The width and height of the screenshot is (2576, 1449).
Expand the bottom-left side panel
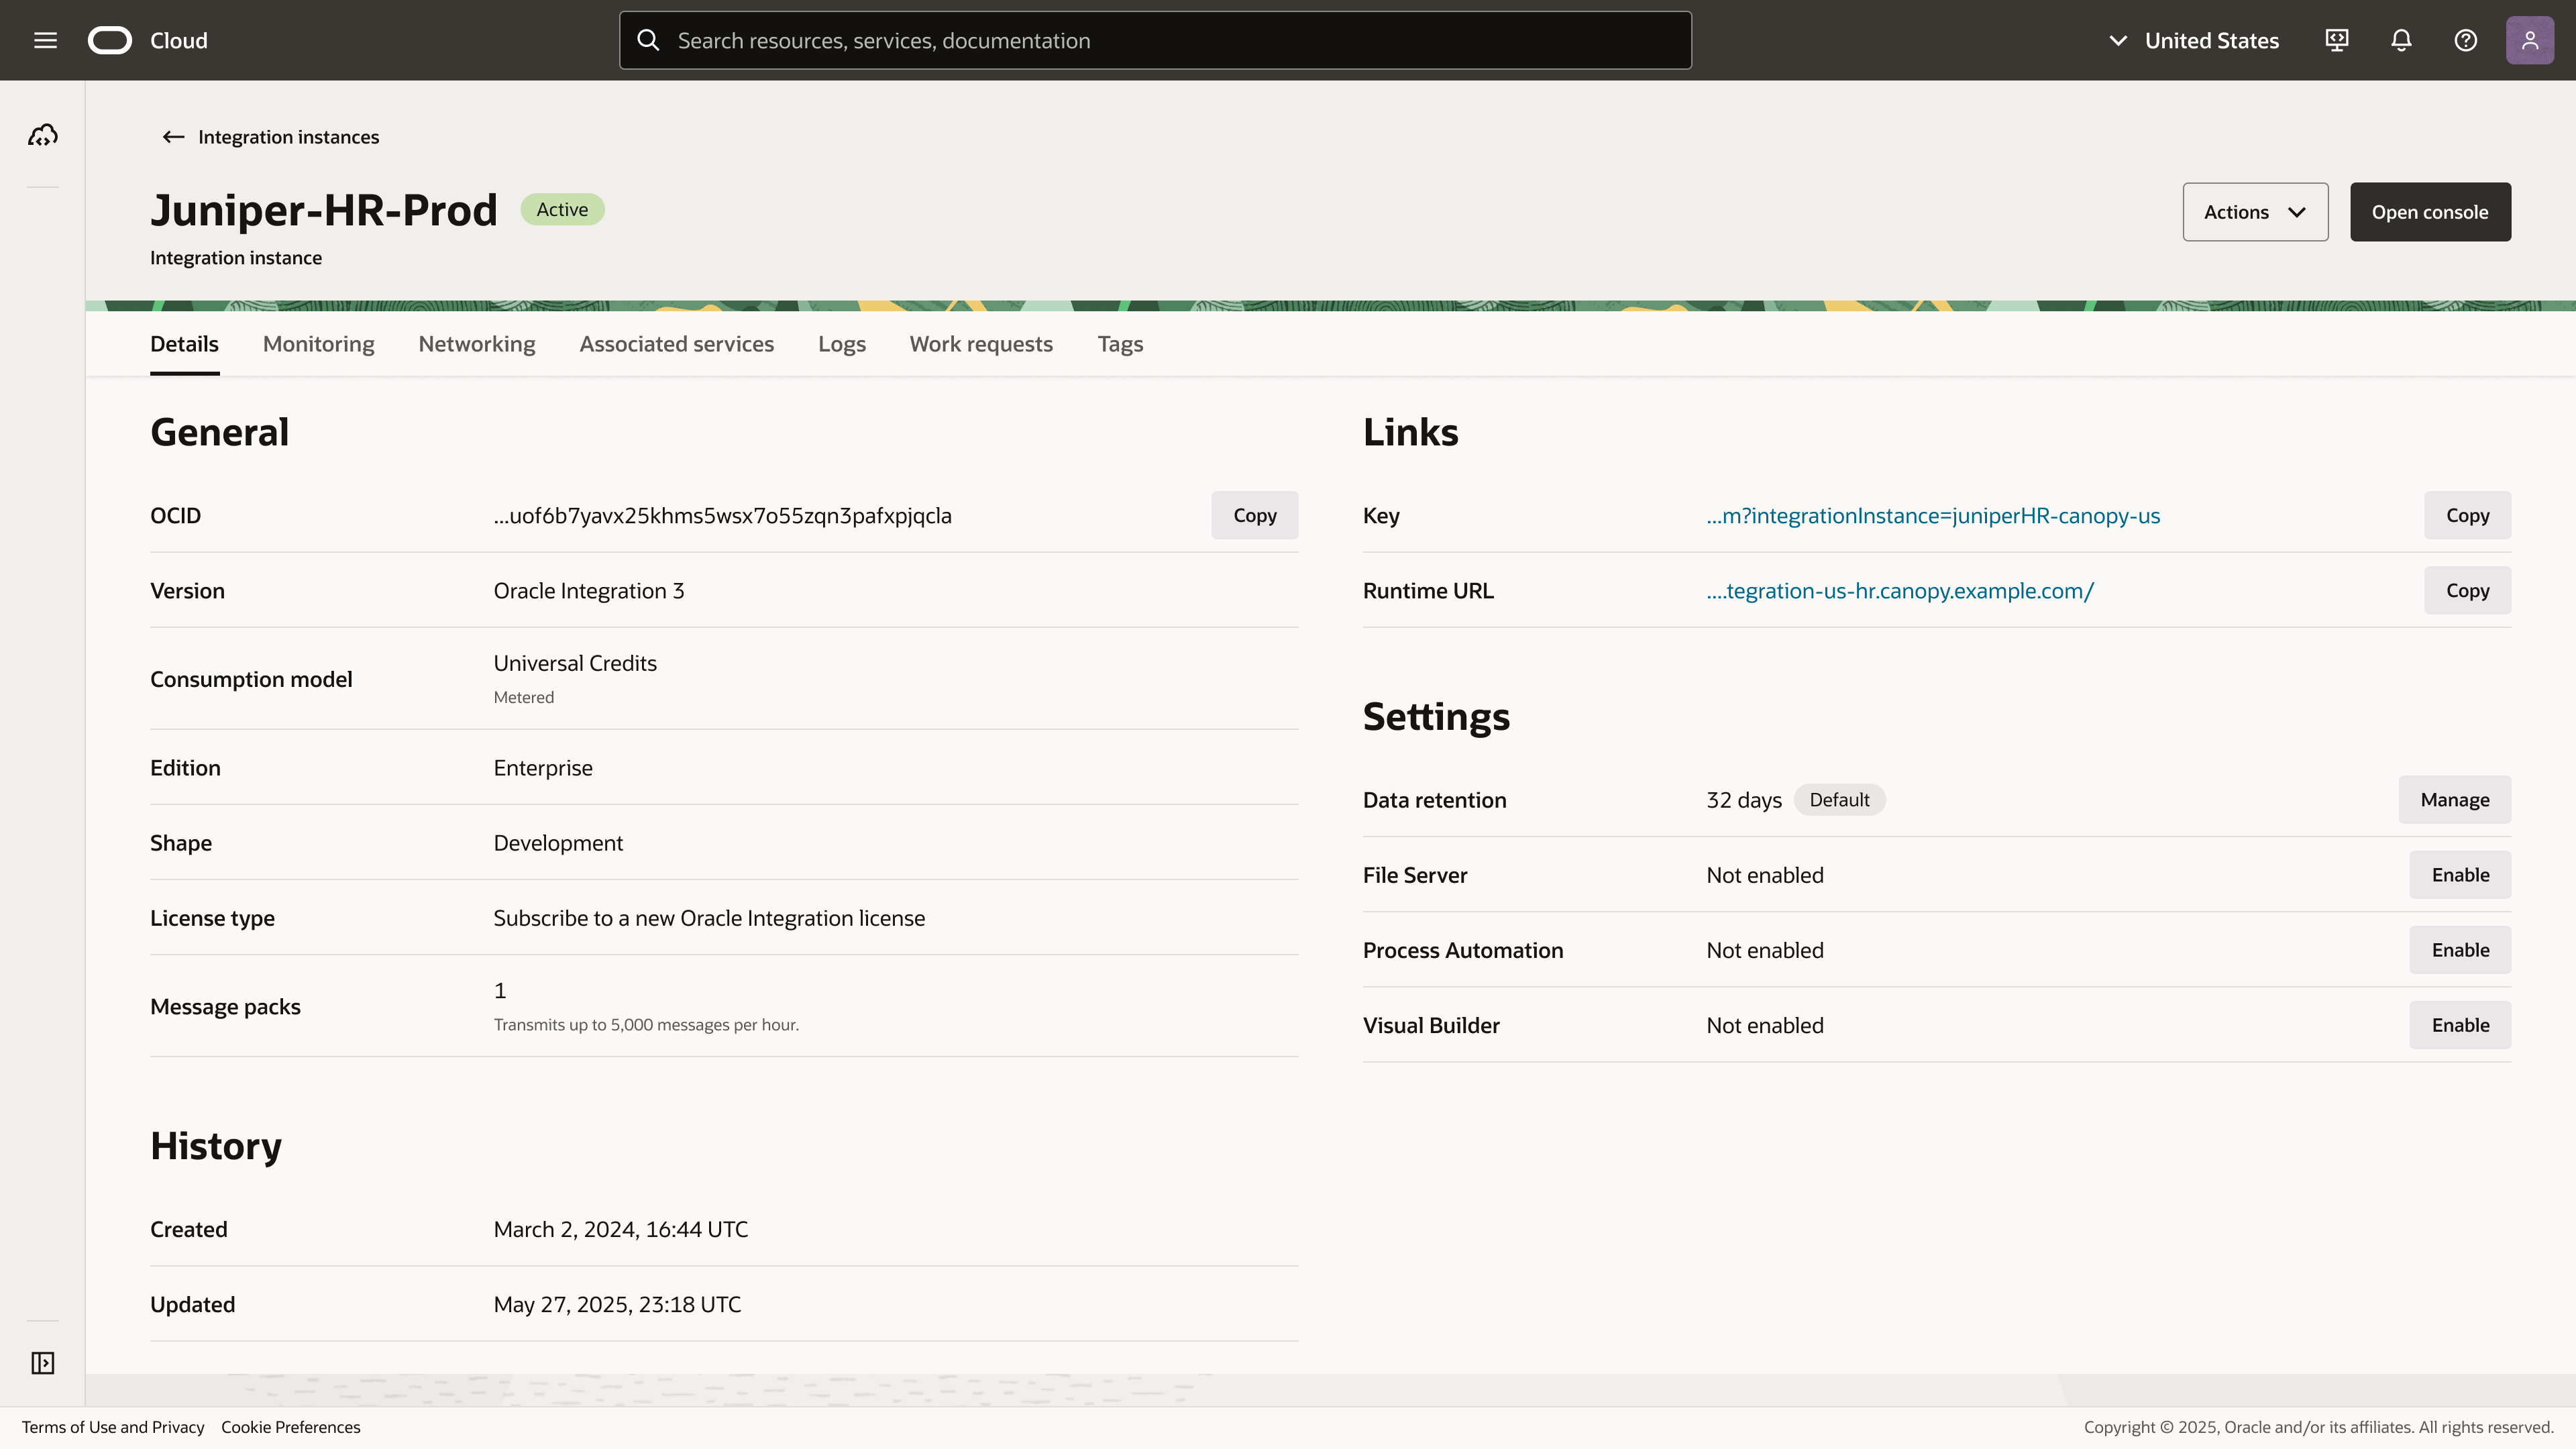(x=43, y=1362)
